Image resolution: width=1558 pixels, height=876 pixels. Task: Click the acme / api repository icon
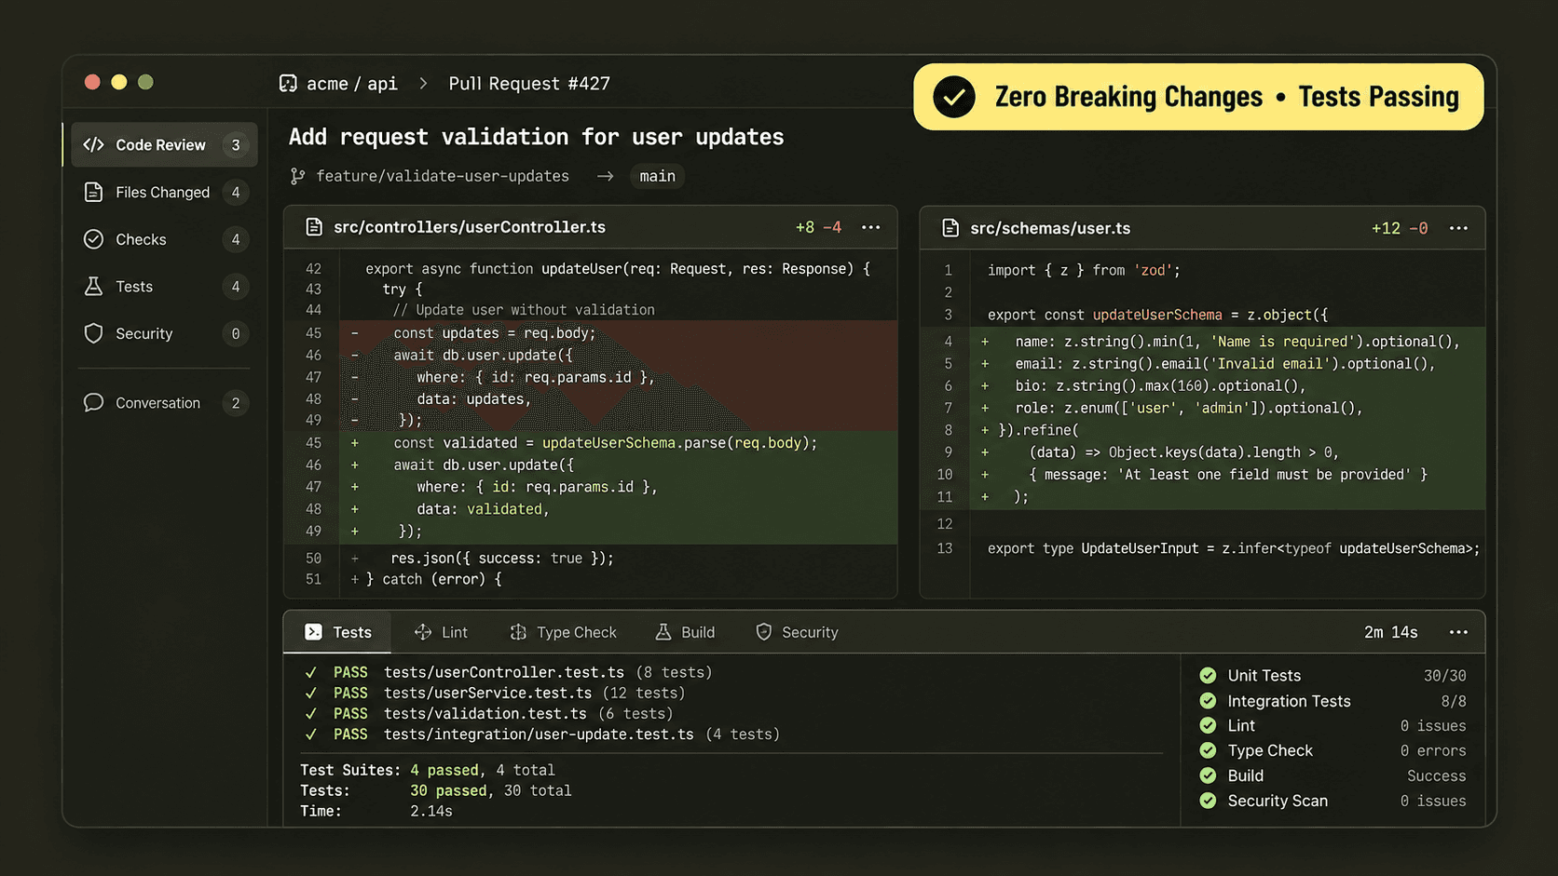pos(288,84)
